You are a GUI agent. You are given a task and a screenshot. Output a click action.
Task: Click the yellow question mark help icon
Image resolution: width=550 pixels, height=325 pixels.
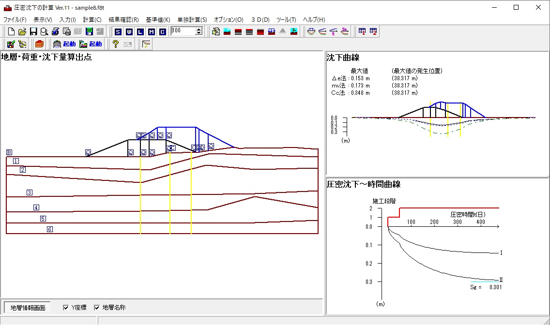coord(115,44)
